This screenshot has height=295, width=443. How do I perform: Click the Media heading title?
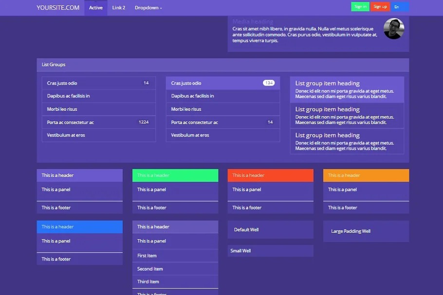point(253,21)
